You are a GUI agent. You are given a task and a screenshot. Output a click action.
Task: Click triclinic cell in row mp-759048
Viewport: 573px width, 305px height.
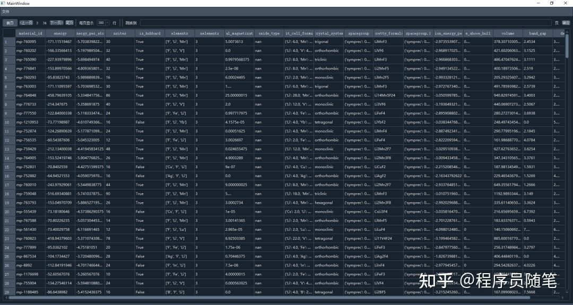pyautogui.click(x=328, y=194)
